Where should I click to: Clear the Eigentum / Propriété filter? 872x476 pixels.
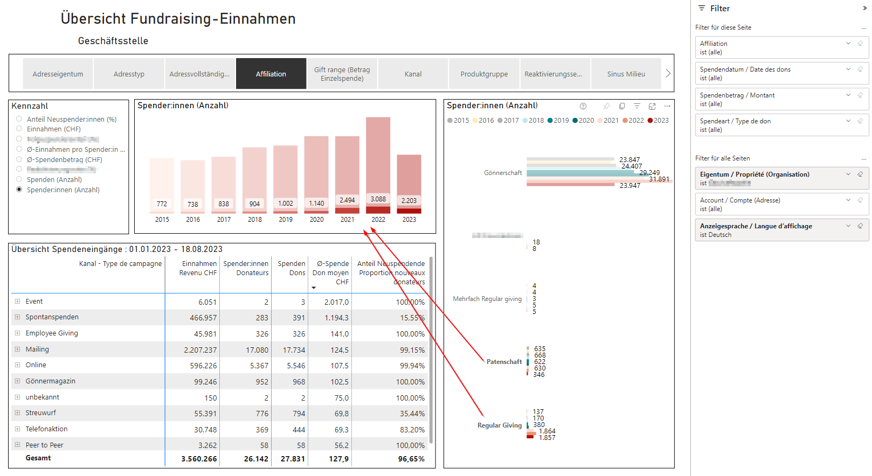[x=860, y=174]
